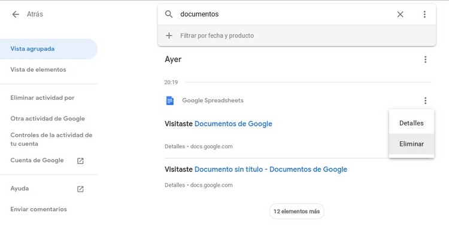Select Detalles in the popup menu

coord(411,123)
